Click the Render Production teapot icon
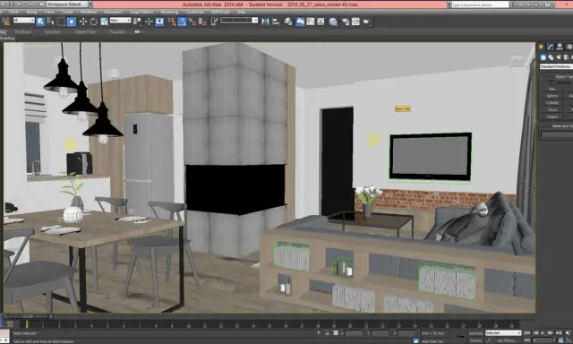The height and width of the screenshot is (344, 573). tap(366, 21)
